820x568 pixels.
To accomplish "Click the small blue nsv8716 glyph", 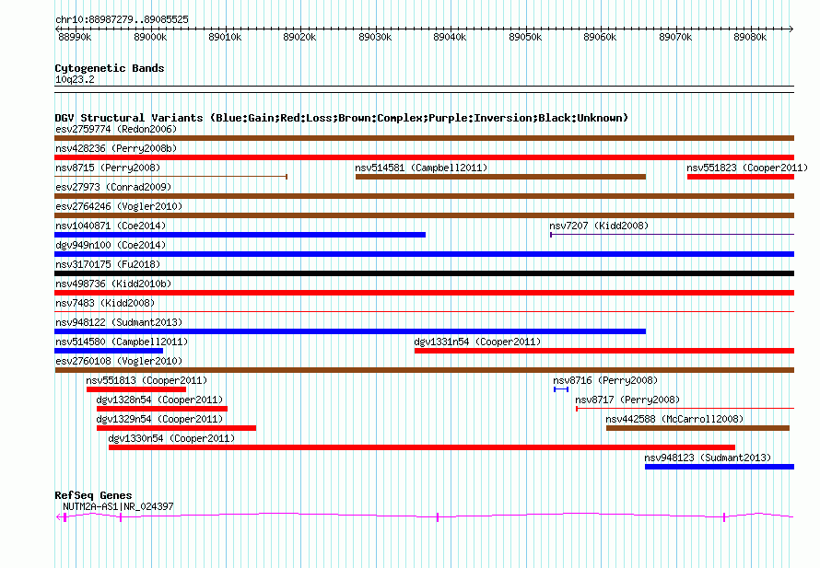I will (x=561, y=389).
